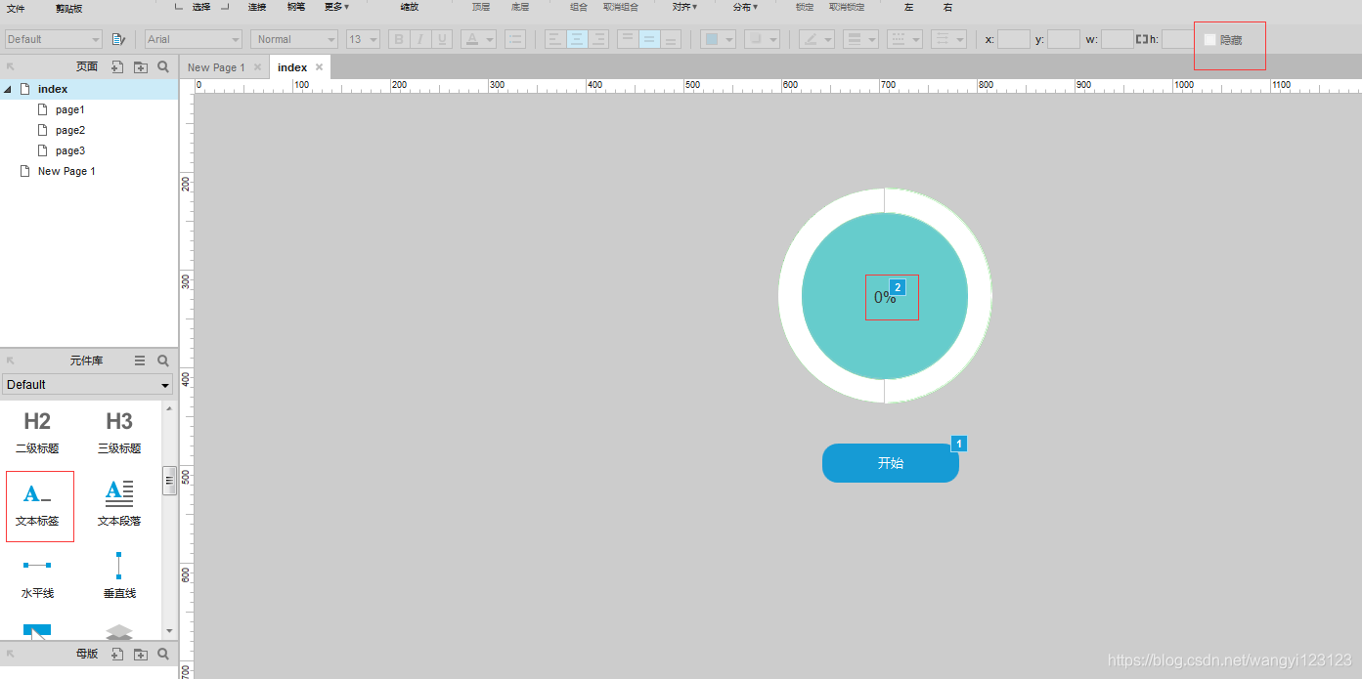1362x679 pixels.
Task: Click the x position input field
Action: point(1014,39)
